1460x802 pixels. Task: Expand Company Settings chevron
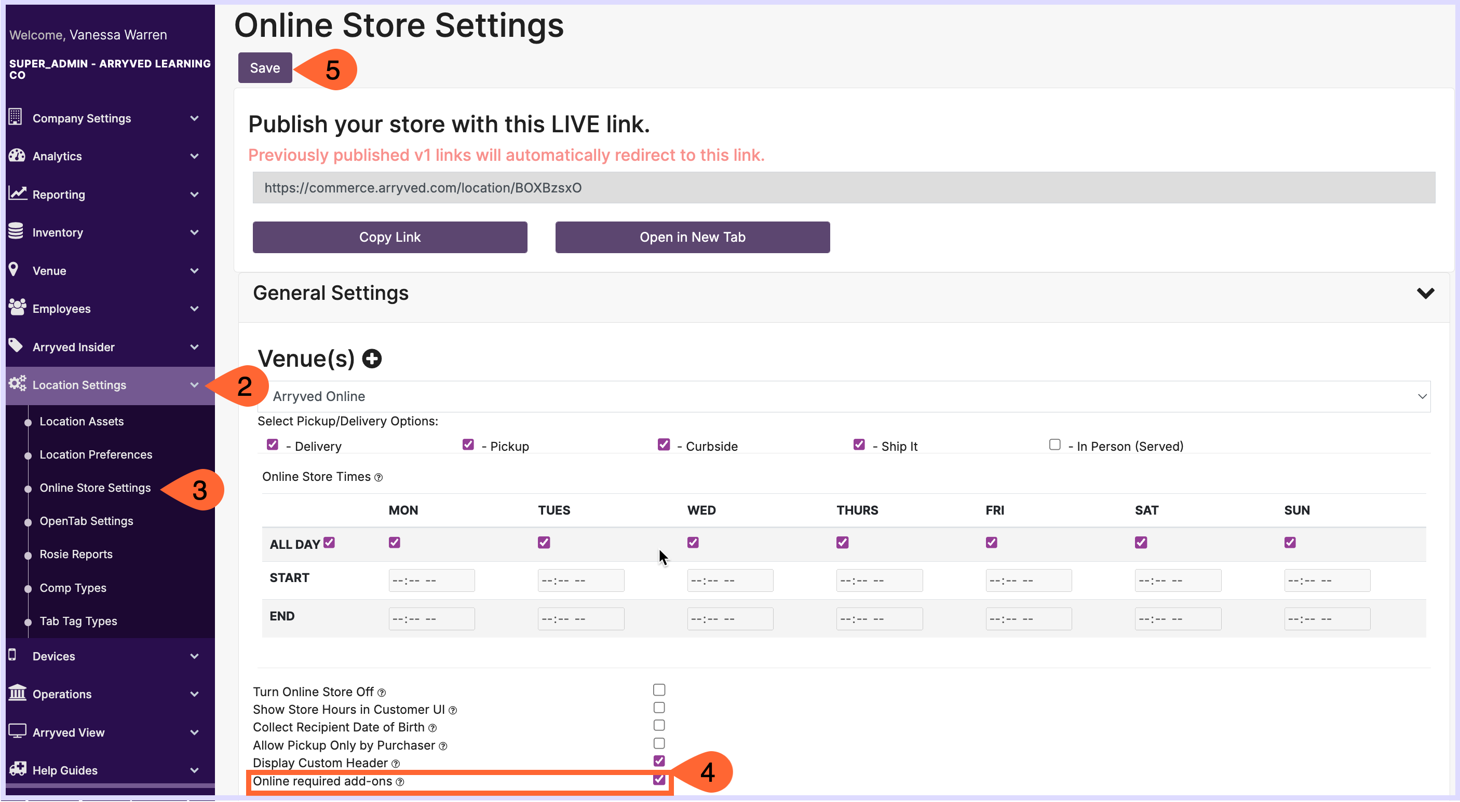coord(194,118)
